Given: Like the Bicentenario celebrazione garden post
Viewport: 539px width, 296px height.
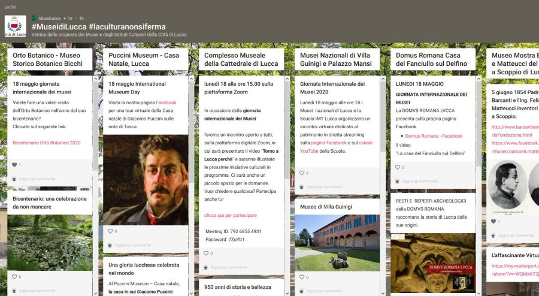Looking at the screenshot, I should click(x=15, y=277).
